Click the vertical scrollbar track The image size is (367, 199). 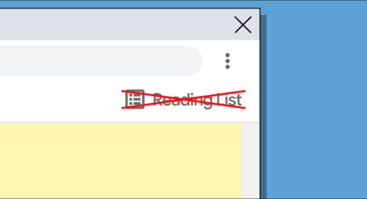[250, 161]
